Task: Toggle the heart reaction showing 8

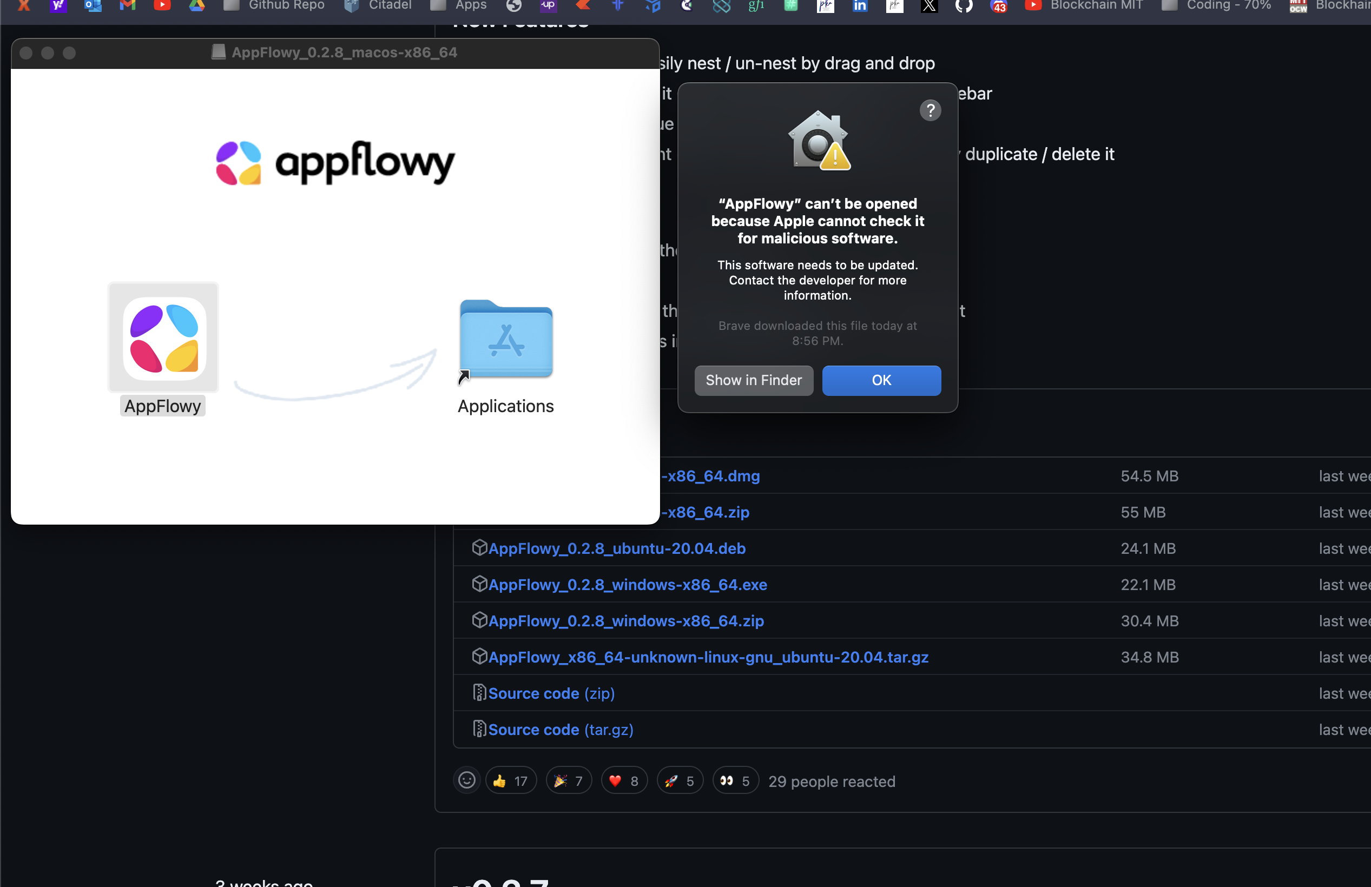Action: click(x=624, y=780)
